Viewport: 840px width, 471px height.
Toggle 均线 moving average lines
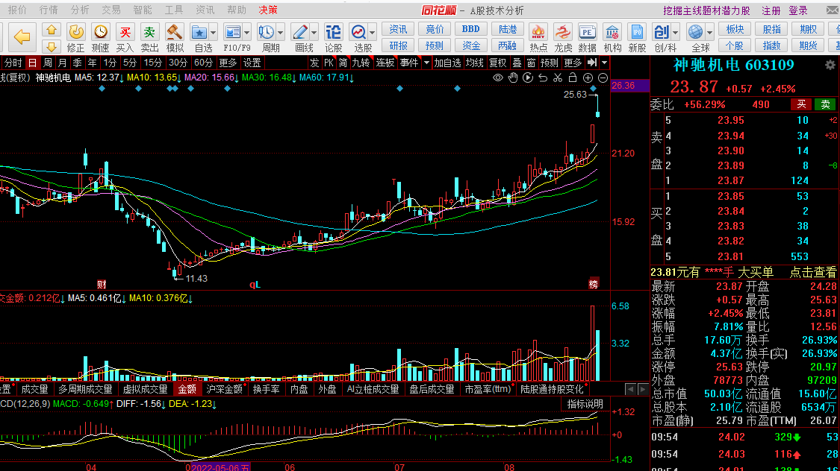pyautogui.click(x=474, y=63)
